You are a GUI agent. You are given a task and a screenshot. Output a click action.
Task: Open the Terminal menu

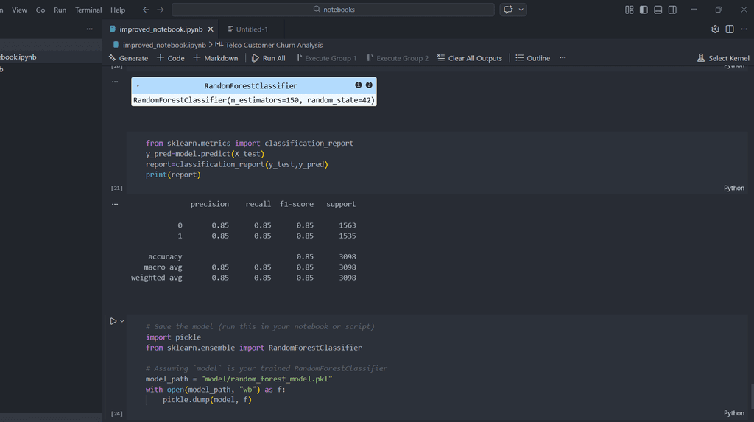point(88,10)
